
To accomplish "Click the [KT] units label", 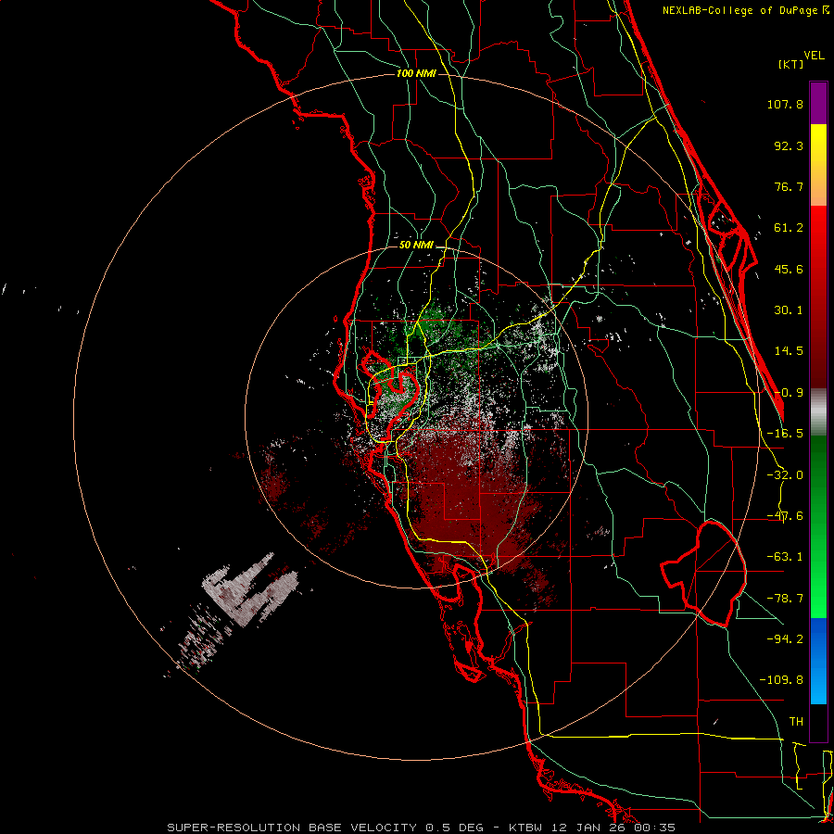I will click(x=791, y=64).
